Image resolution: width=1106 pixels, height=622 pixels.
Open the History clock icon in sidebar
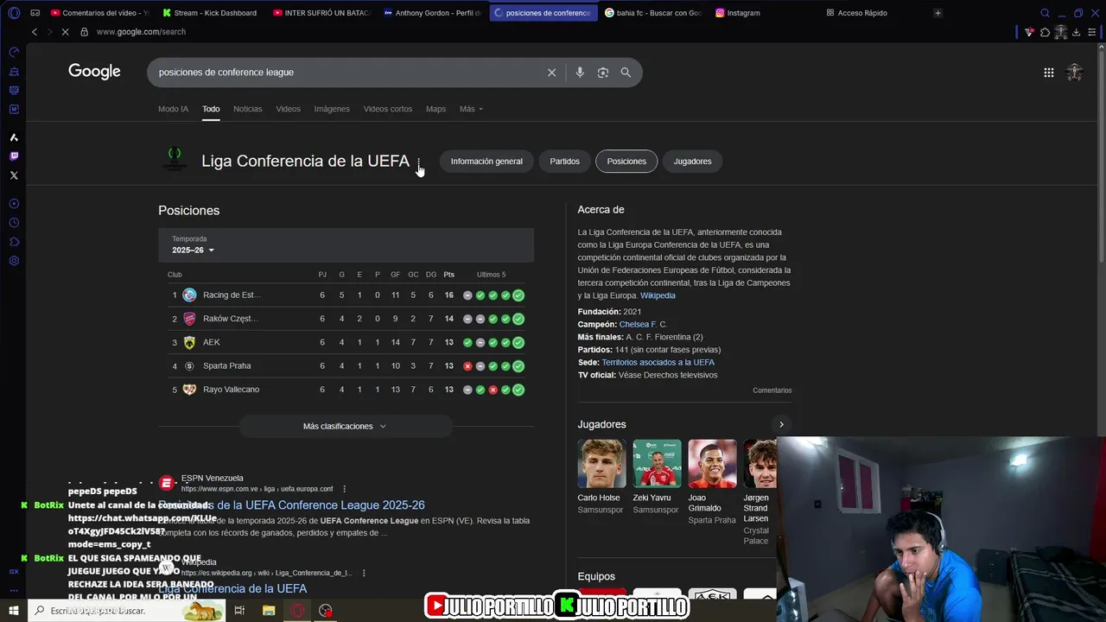tap(14, 223)
